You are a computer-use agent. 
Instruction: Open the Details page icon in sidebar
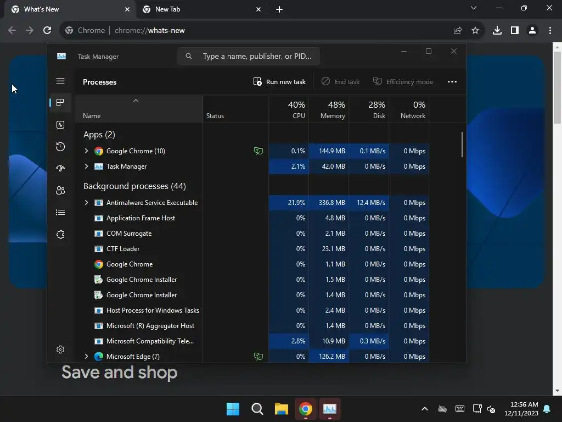pos(60,213)
